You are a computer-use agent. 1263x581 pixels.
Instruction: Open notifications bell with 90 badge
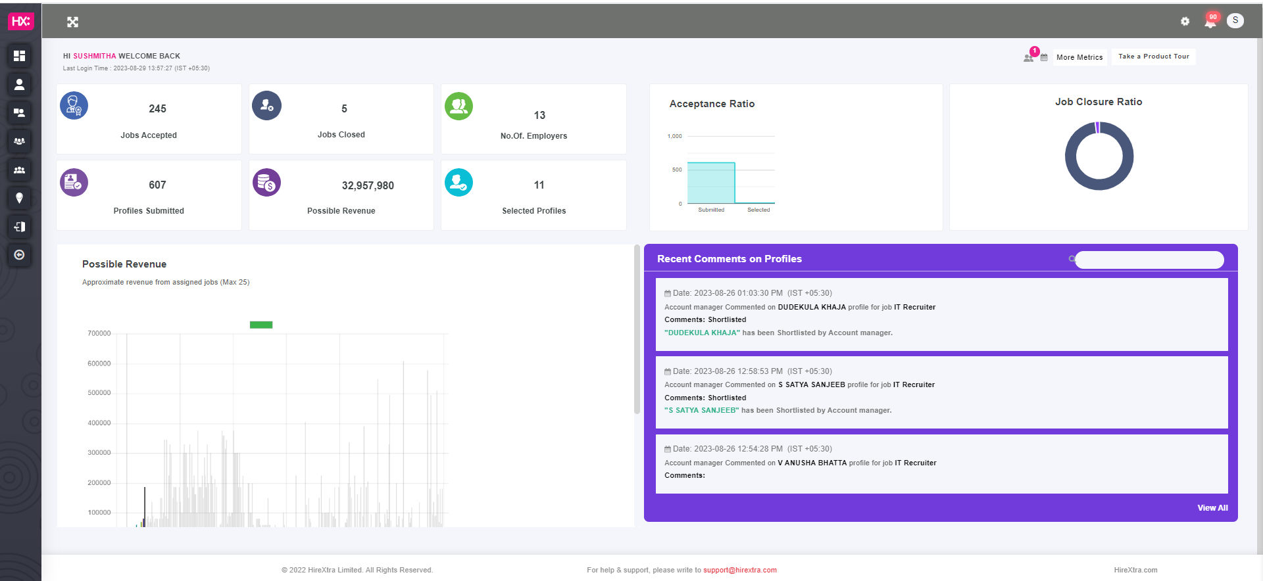1210,21
